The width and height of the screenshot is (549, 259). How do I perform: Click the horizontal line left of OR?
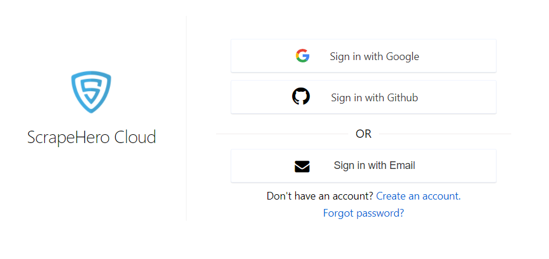point(282,134)
